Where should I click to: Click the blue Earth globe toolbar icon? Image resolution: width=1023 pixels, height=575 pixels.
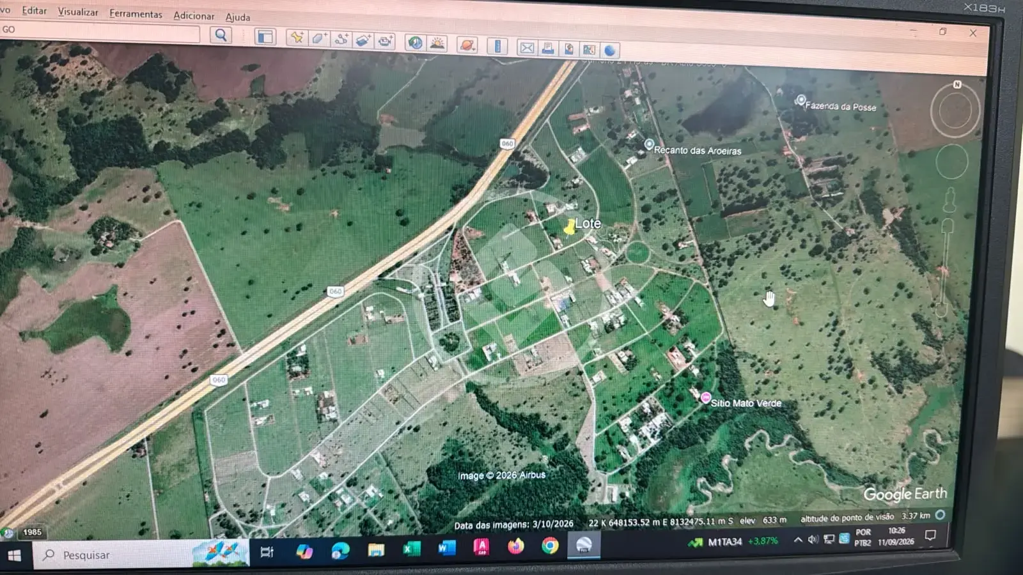(610, 50)
